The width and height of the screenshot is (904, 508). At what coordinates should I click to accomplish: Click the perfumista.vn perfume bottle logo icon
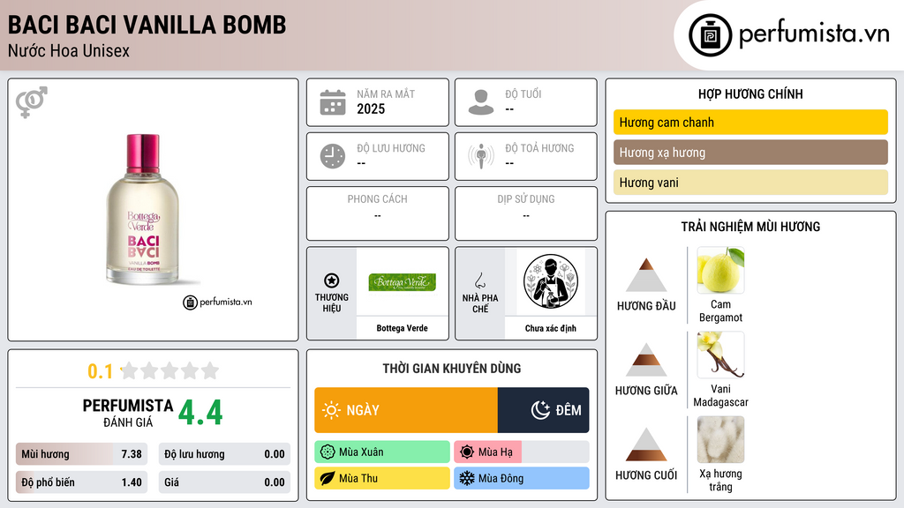pyautogui.click(x=711, y=35)
